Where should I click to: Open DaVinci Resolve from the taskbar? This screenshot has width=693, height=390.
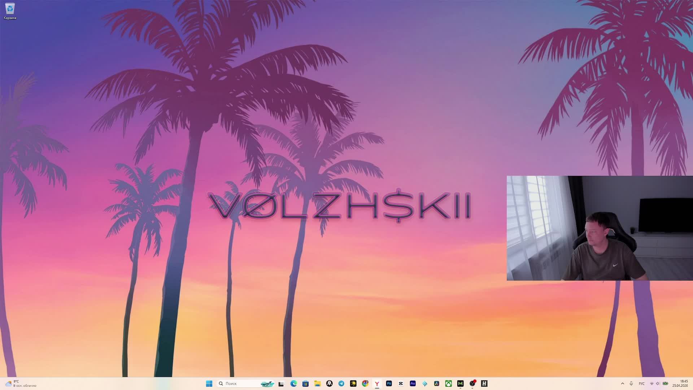pos(436,383)
